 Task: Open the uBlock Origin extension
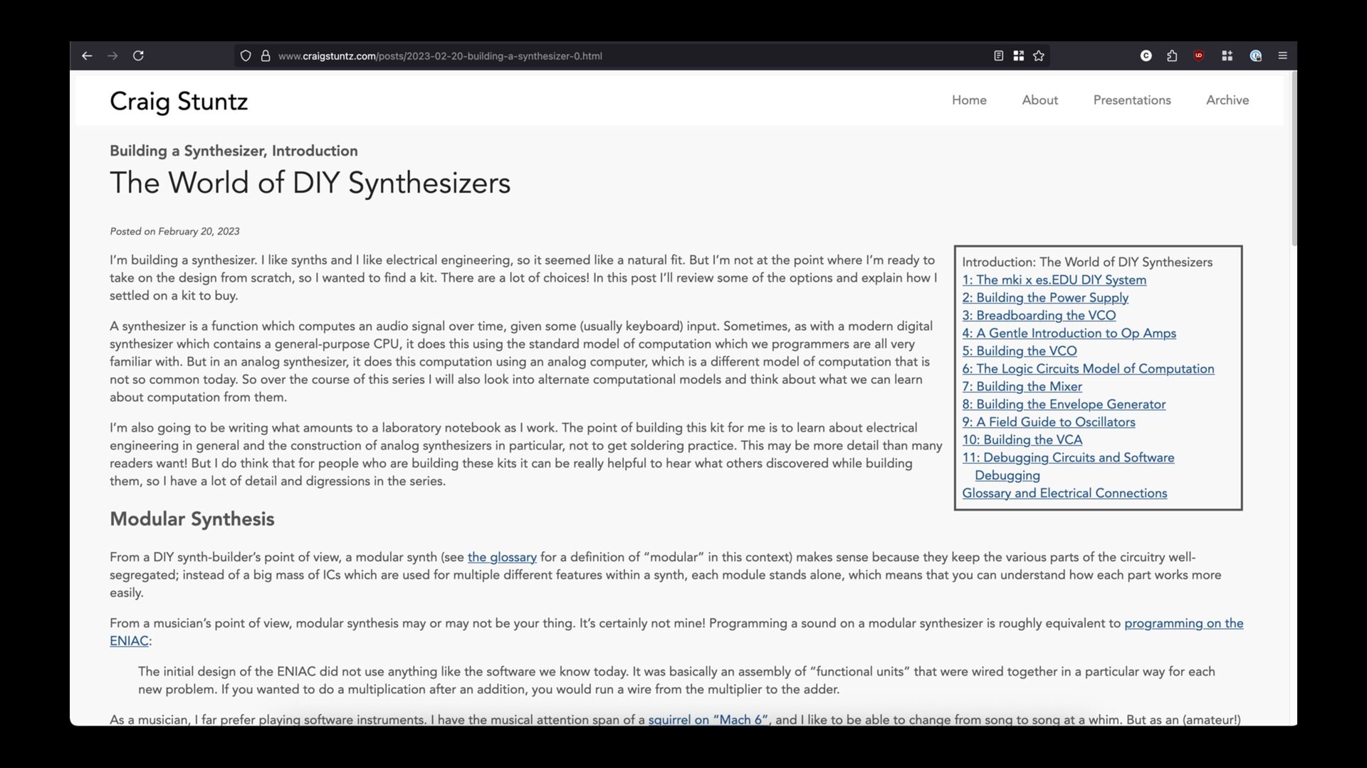(x=1199, y=55)
